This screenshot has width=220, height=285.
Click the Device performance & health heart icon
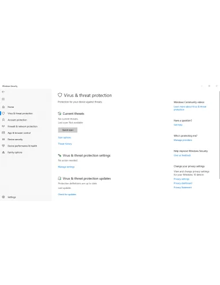tap(3, 146)
